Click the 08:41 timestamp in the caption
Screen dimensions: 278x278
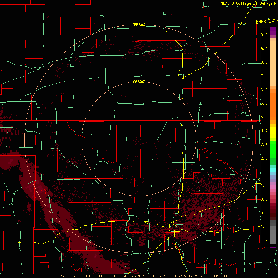221,276
